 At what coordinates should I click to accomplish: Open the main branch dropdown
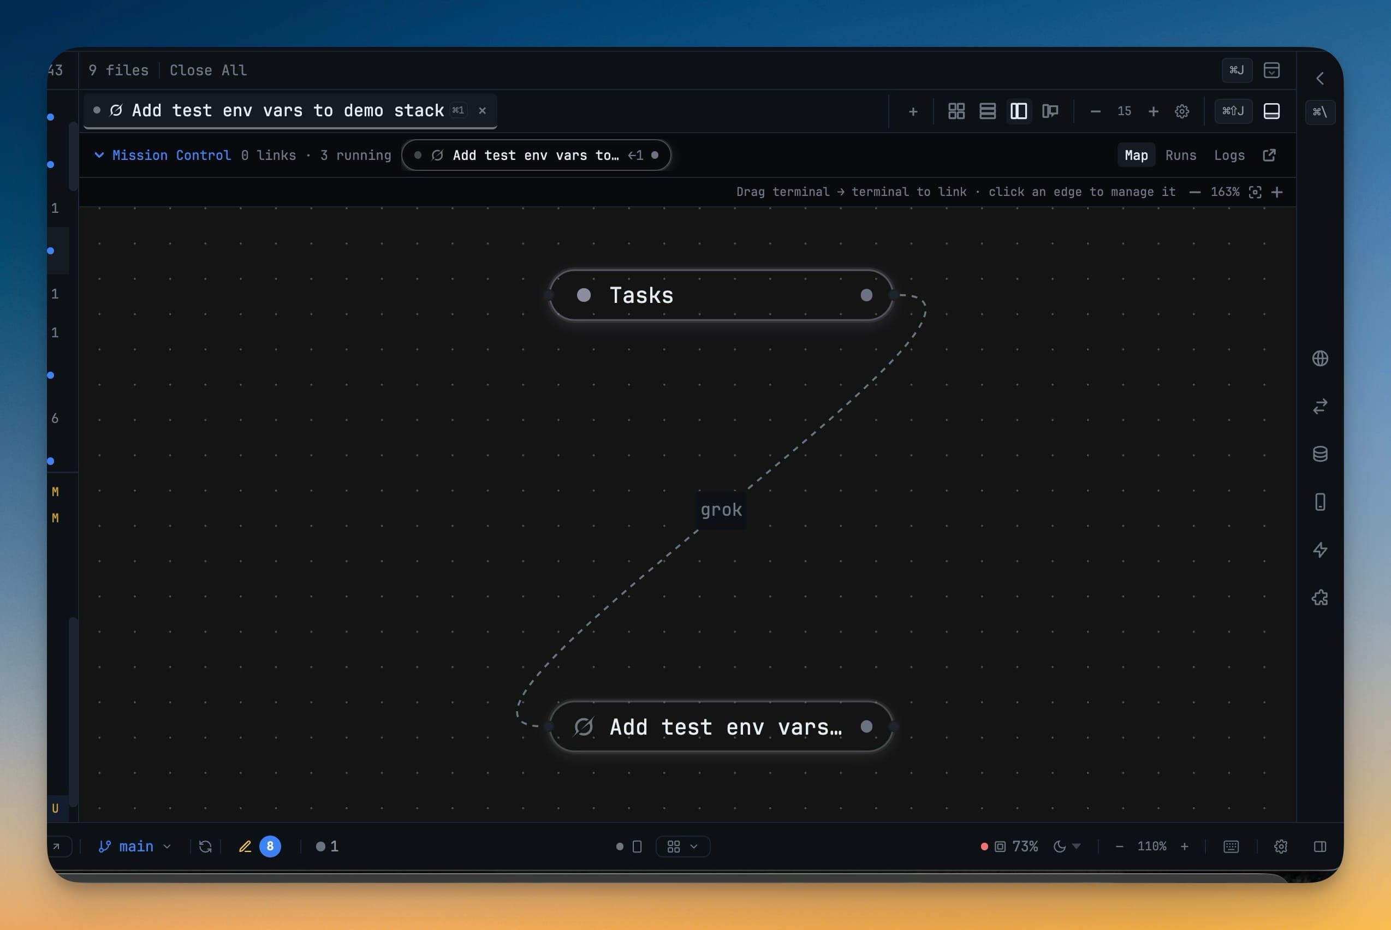[x=135, y=846]
